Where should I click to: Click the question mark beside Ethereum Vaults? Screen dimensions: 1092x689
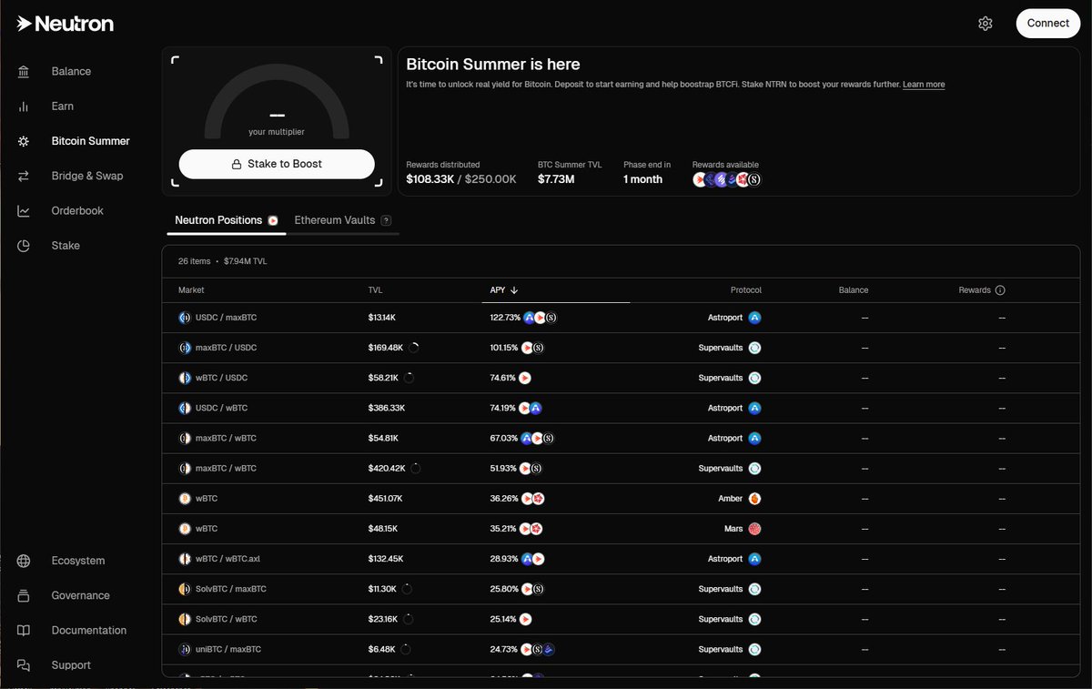tap(385, 219)
